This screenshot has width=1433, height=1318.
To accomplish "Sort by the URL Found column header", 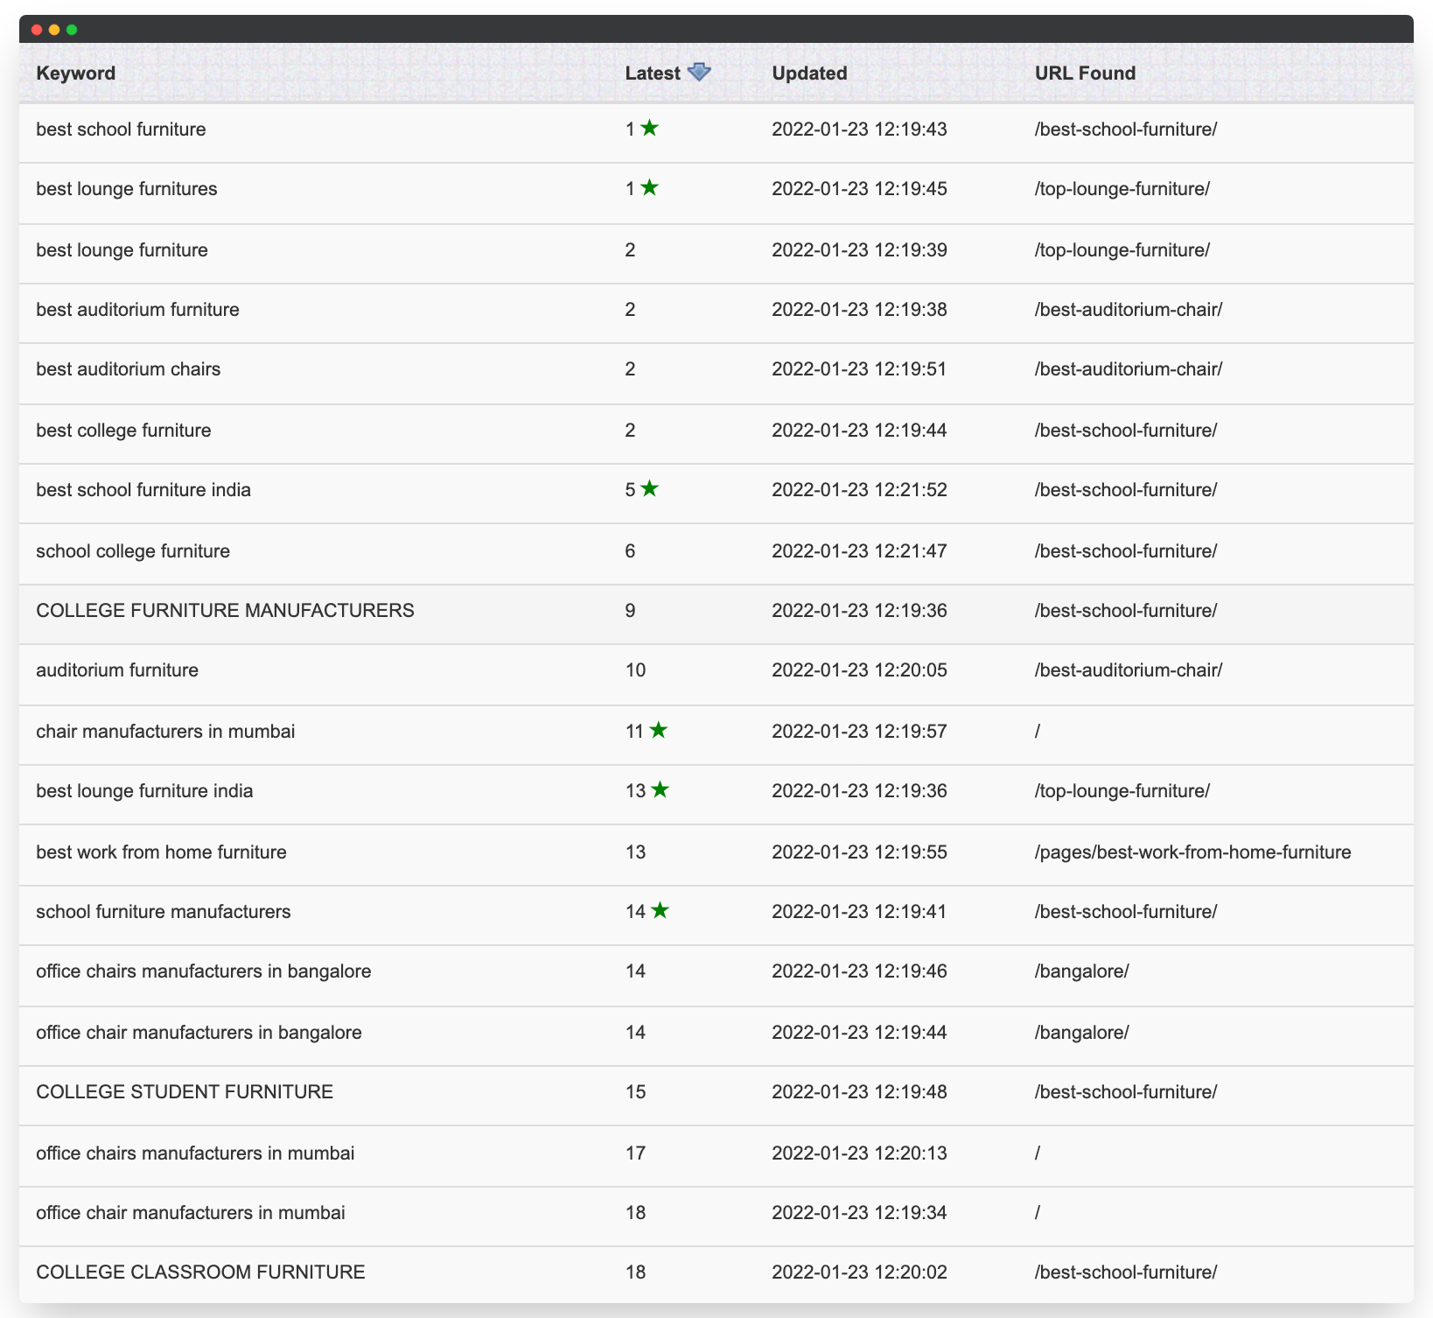I will click(x=1085, y=74).
